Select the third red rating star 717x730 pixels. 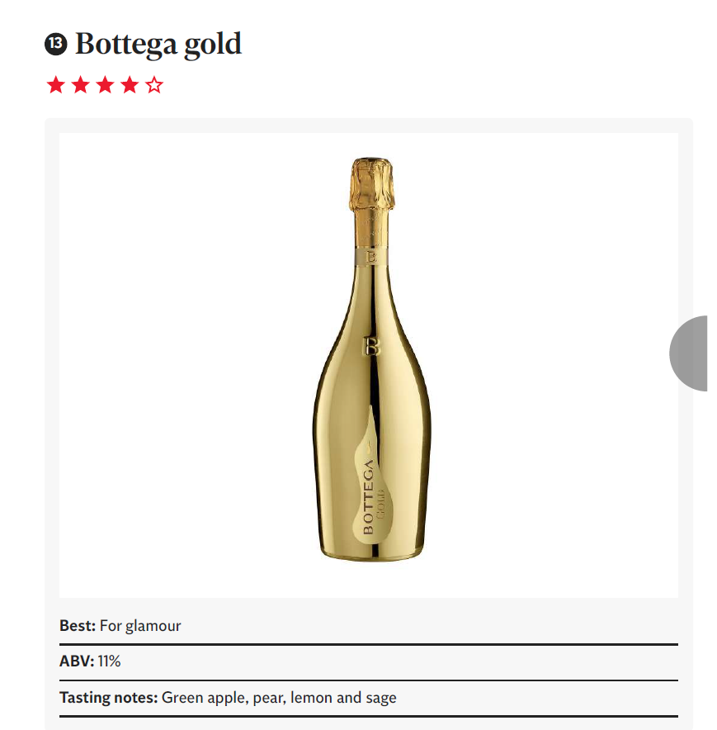(105, 85)
